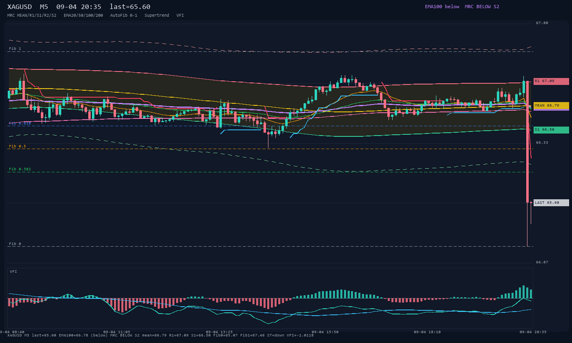Click the Fib 0.618 level label
This screenshot has height=343, width=572.
click(20, 123)
